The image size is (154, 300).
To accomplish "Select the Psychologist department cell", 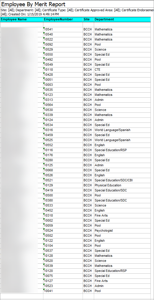I will pos(122,230).
